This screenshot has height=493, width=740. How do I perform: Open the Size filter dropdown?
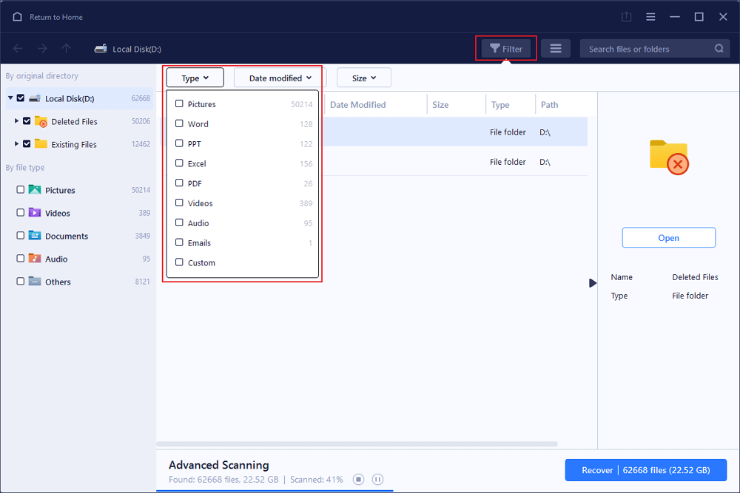(363, 78)
